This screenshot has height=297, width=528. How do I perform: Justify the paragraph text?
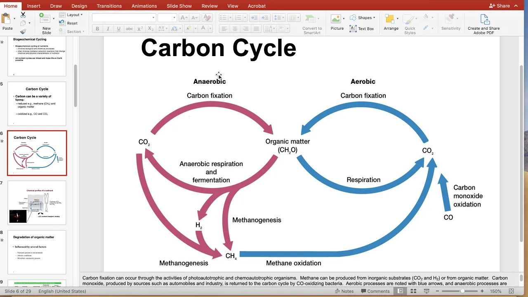pyautogui.click(x=256, y=28)
